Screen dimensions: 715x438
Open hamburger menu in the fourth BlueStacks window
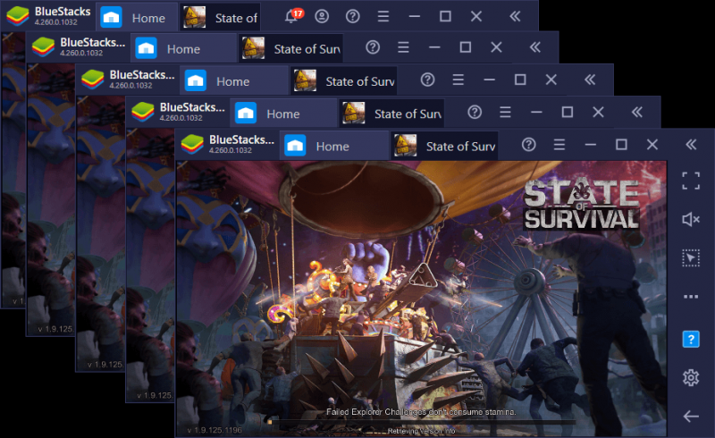click(x=505, y=113)
